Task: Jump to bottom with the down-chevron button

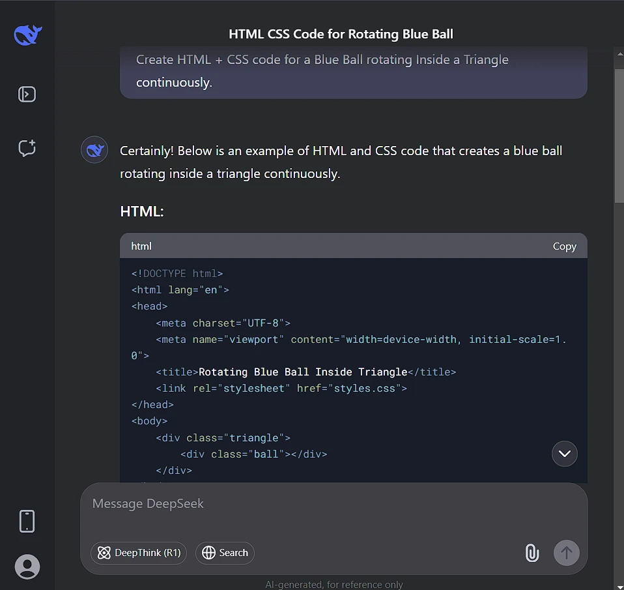Action: [564, 454]
